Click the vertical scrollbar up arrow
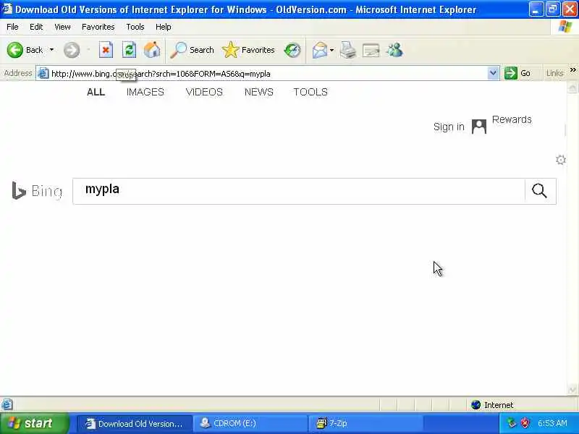This screenshot has height=434, width=579. pos(572,88)
